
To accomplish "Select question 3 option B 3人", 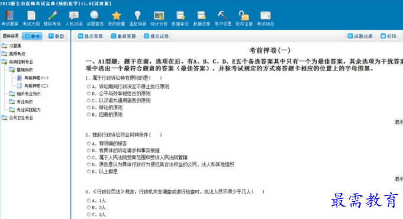I will point(89,207).
